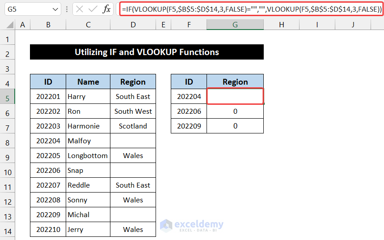Select column H header
Image resolution: width=384 pixels, height=240 pixels.
281,25
